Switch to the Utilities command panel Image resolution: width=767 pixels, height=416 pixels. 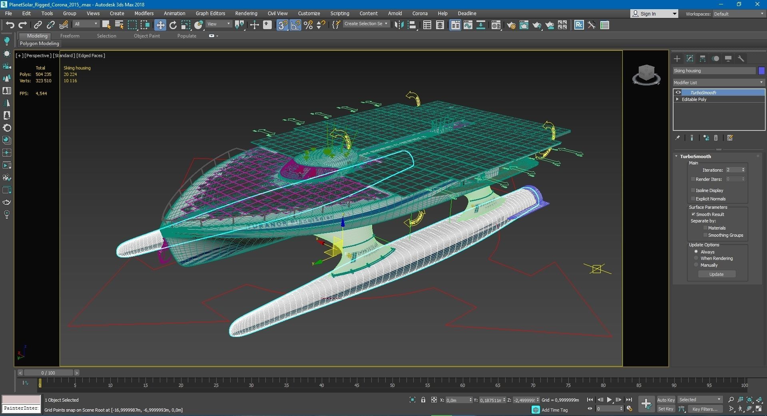point(741,59)
